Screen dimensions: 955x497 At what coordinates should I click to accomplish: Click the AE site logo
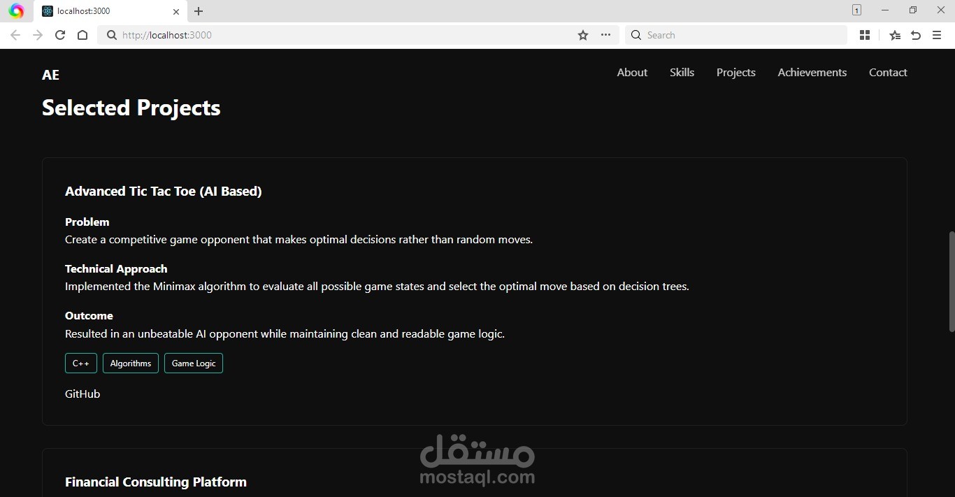pyautogui.click(x=50, y=75)
